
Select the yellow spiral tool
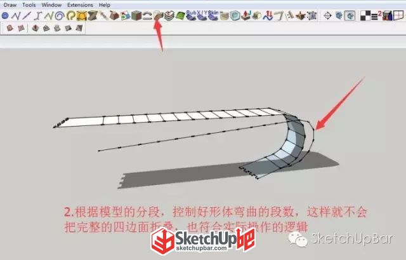70,16
